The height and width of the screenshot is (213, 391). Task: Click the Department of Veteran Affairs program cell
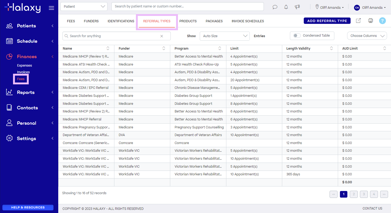point(198,135)
